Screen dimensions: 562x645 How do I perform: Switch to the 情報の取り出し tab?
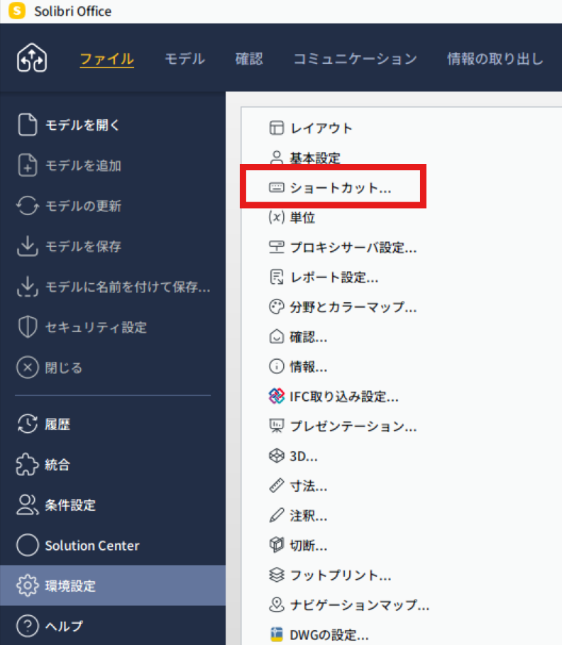point(495,59)
